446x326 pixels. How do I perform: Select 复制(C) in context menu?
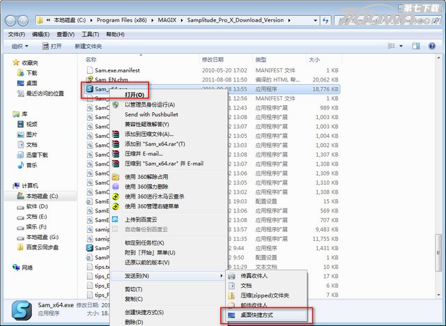(x=169, y=299)
